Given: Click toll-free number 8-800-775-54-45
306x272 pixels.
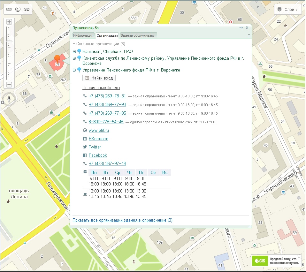Looking at the screenshot, I should [106, 122].
